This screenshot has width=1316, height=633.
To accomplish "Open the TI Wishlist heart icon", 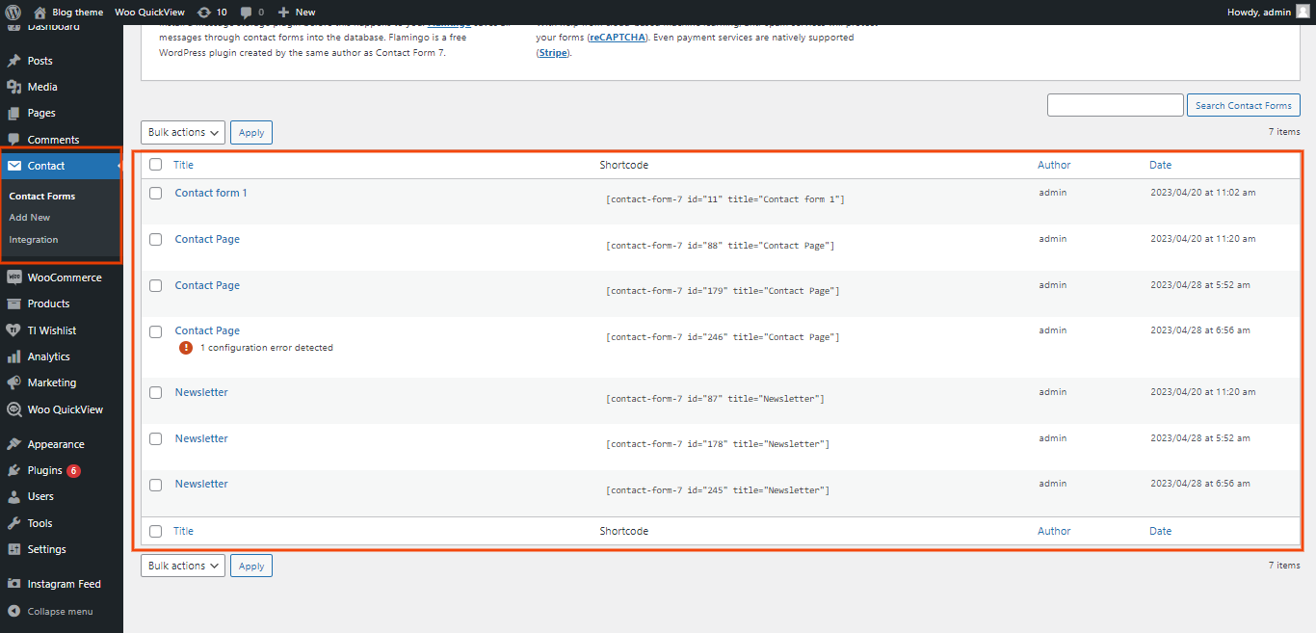I will [x=13, y=330].
